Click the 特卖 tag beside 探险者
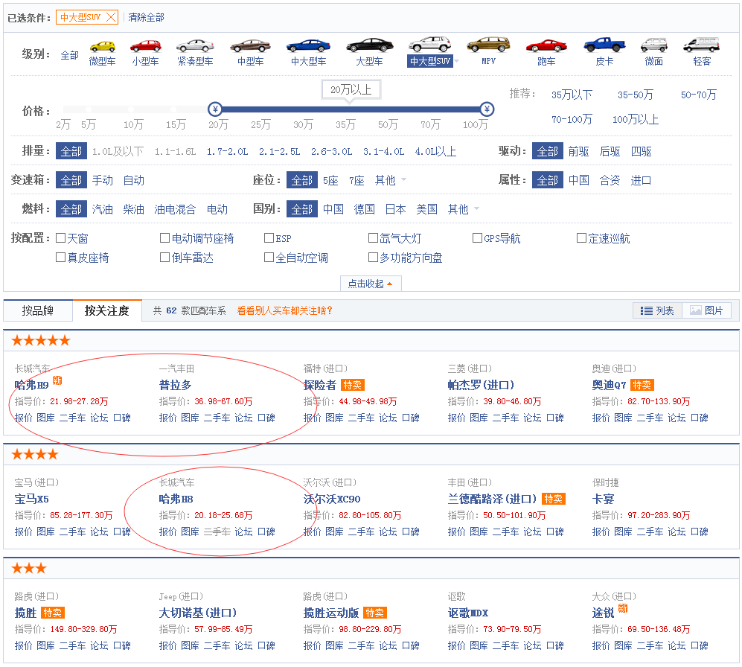Viewport: 742px width, 667px height. [353, 385]
